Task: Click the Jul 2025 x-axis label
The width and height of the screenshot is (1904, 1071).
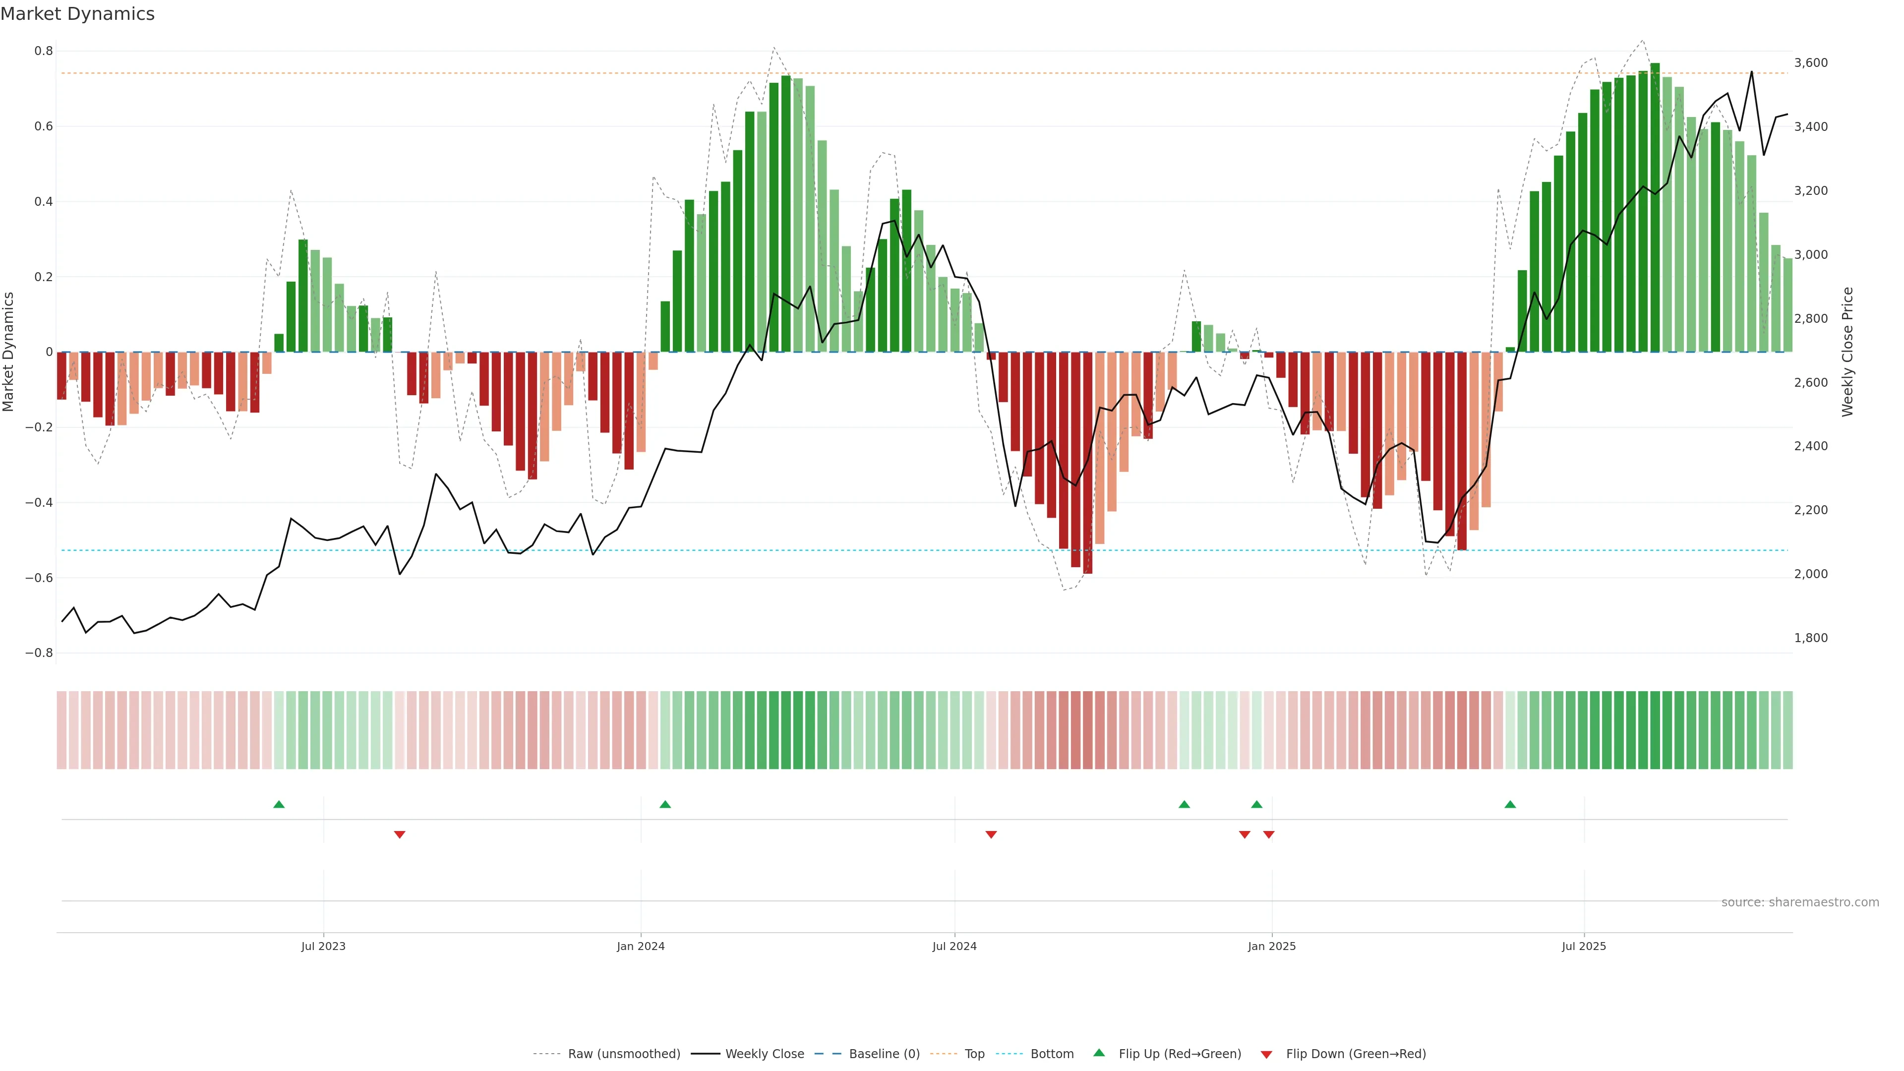Action: coord(1584,946)
